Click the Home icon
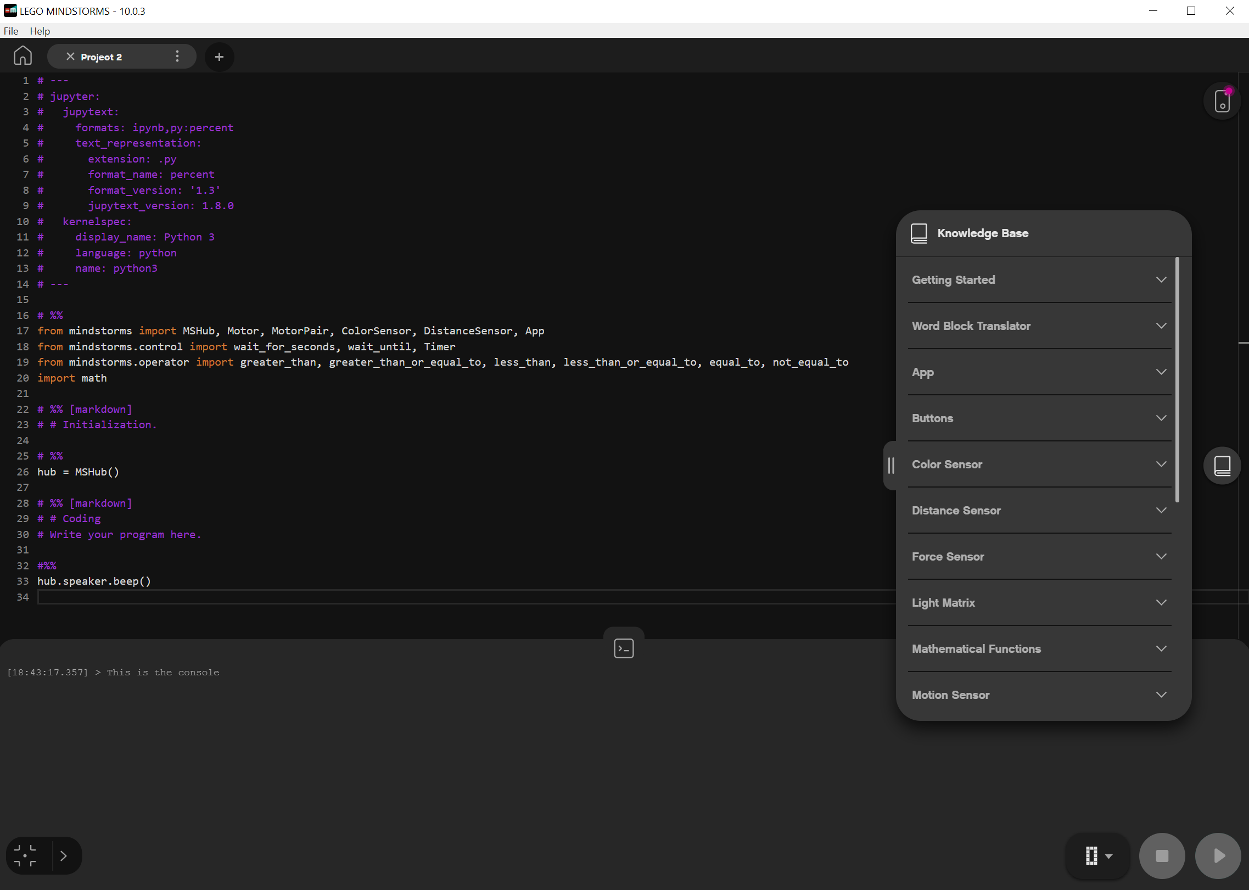 pos(23,56)
